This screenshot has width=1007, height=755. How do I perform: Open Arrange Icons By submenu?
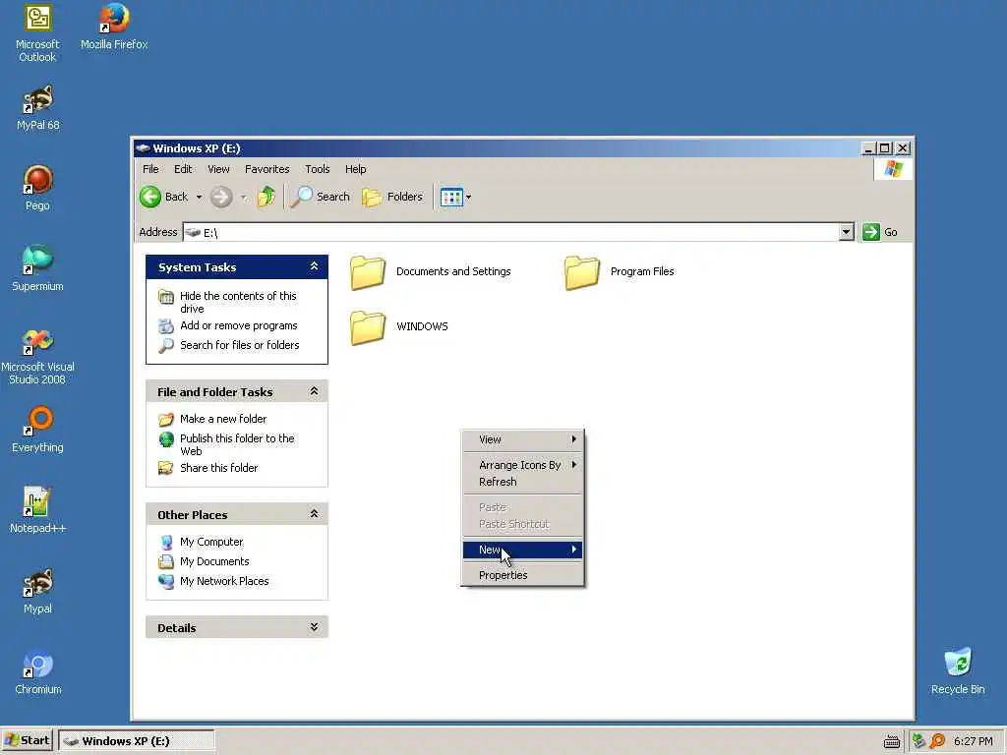(523, 465)
